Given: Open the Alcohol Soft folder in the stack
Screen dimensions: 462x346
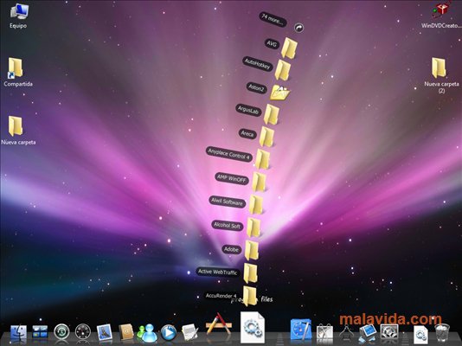Looking at the screenshot, I should [253, 227].
